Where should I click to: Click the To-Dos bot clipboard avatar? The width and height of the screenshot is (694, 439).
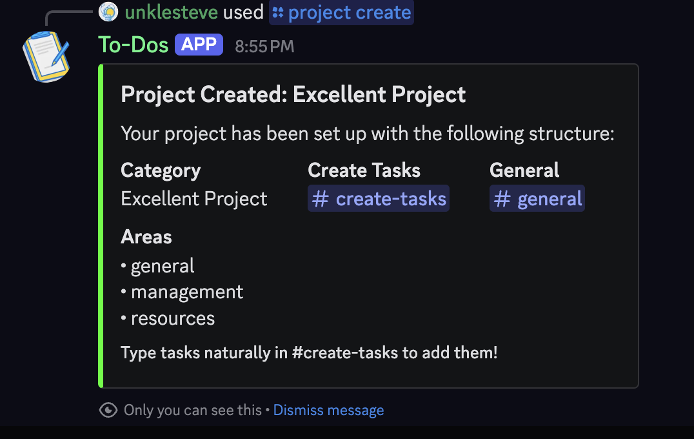[x=46, y=55]
